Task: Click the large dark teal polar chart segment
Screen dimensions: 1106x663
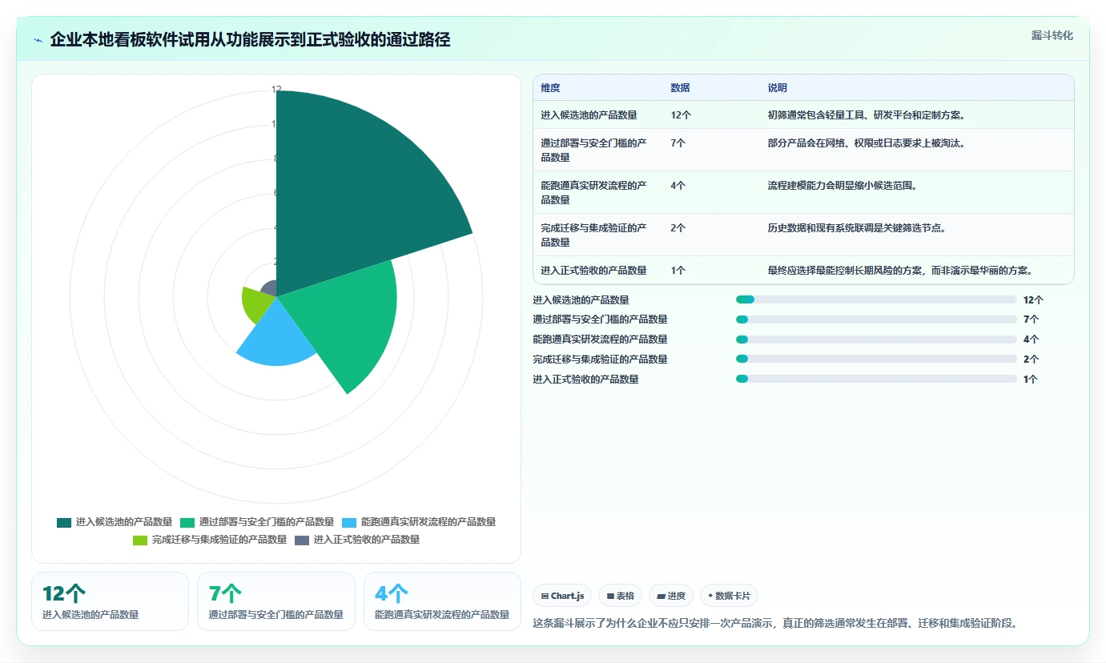Action: (352, 192)
